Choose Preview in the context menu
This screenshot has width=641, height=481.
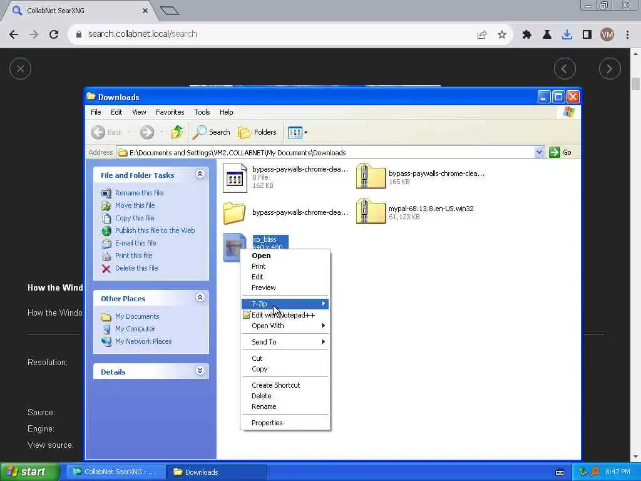(285, 287)
